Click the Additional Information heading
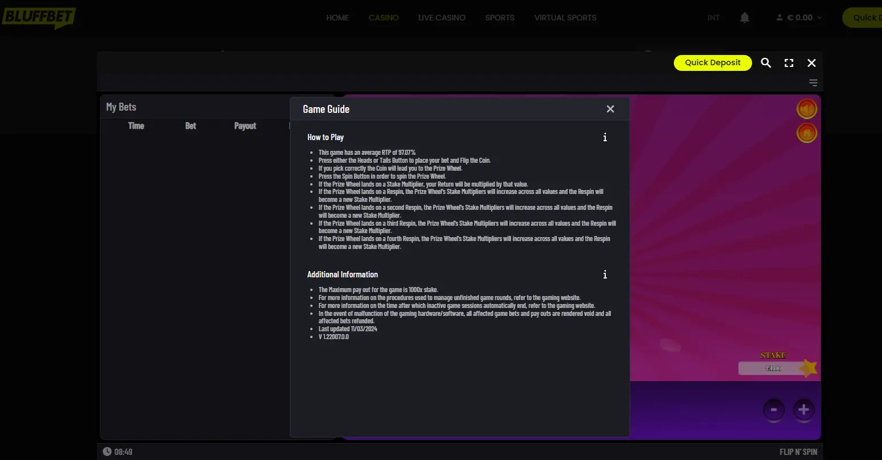 (343, 275)
